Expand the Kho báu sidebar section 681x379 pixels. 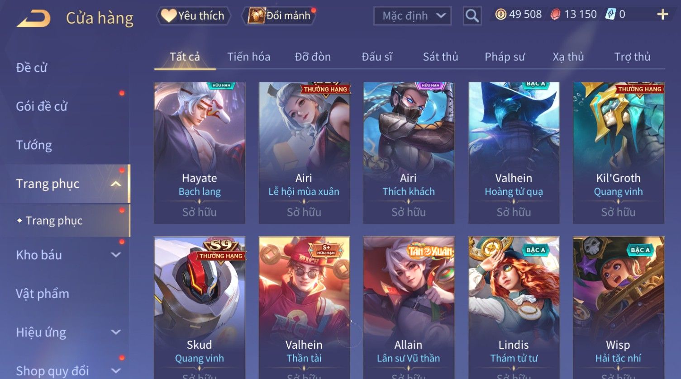pyautogui.click(x=116, y=255)
